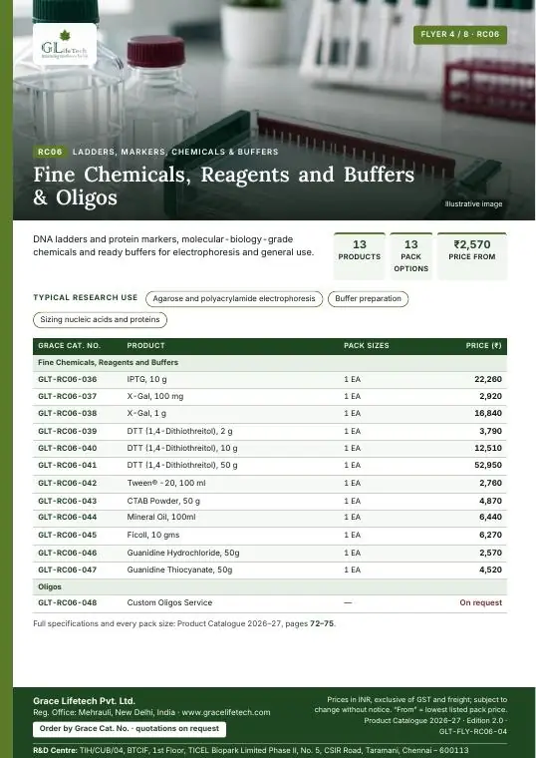This screenshot has width=536, height=758.
Task: Click product 'X-Gal, 1 g'
Action: pos(146,413)
